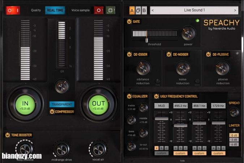244x163 pixels.
Task: Toggle the red main power switch
Action: [13, 10]
